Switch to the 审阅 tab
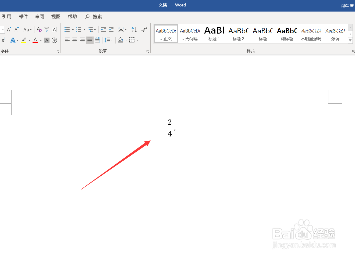 tap(40, 17)
